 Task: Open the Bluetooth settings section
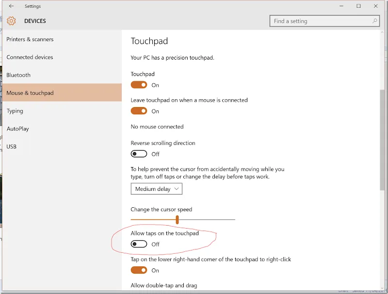click(x=18, y=75)
